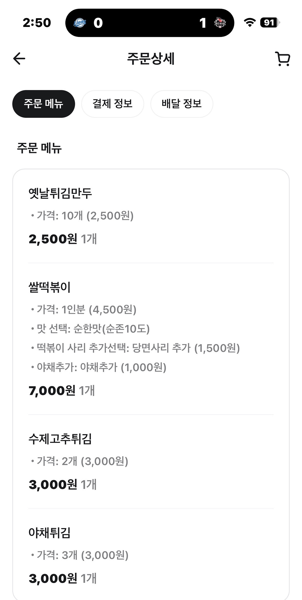302x600 pixels.
Task: Tap the 주문상세 page title
Action: pyautogui.click(x=151, y=59)
